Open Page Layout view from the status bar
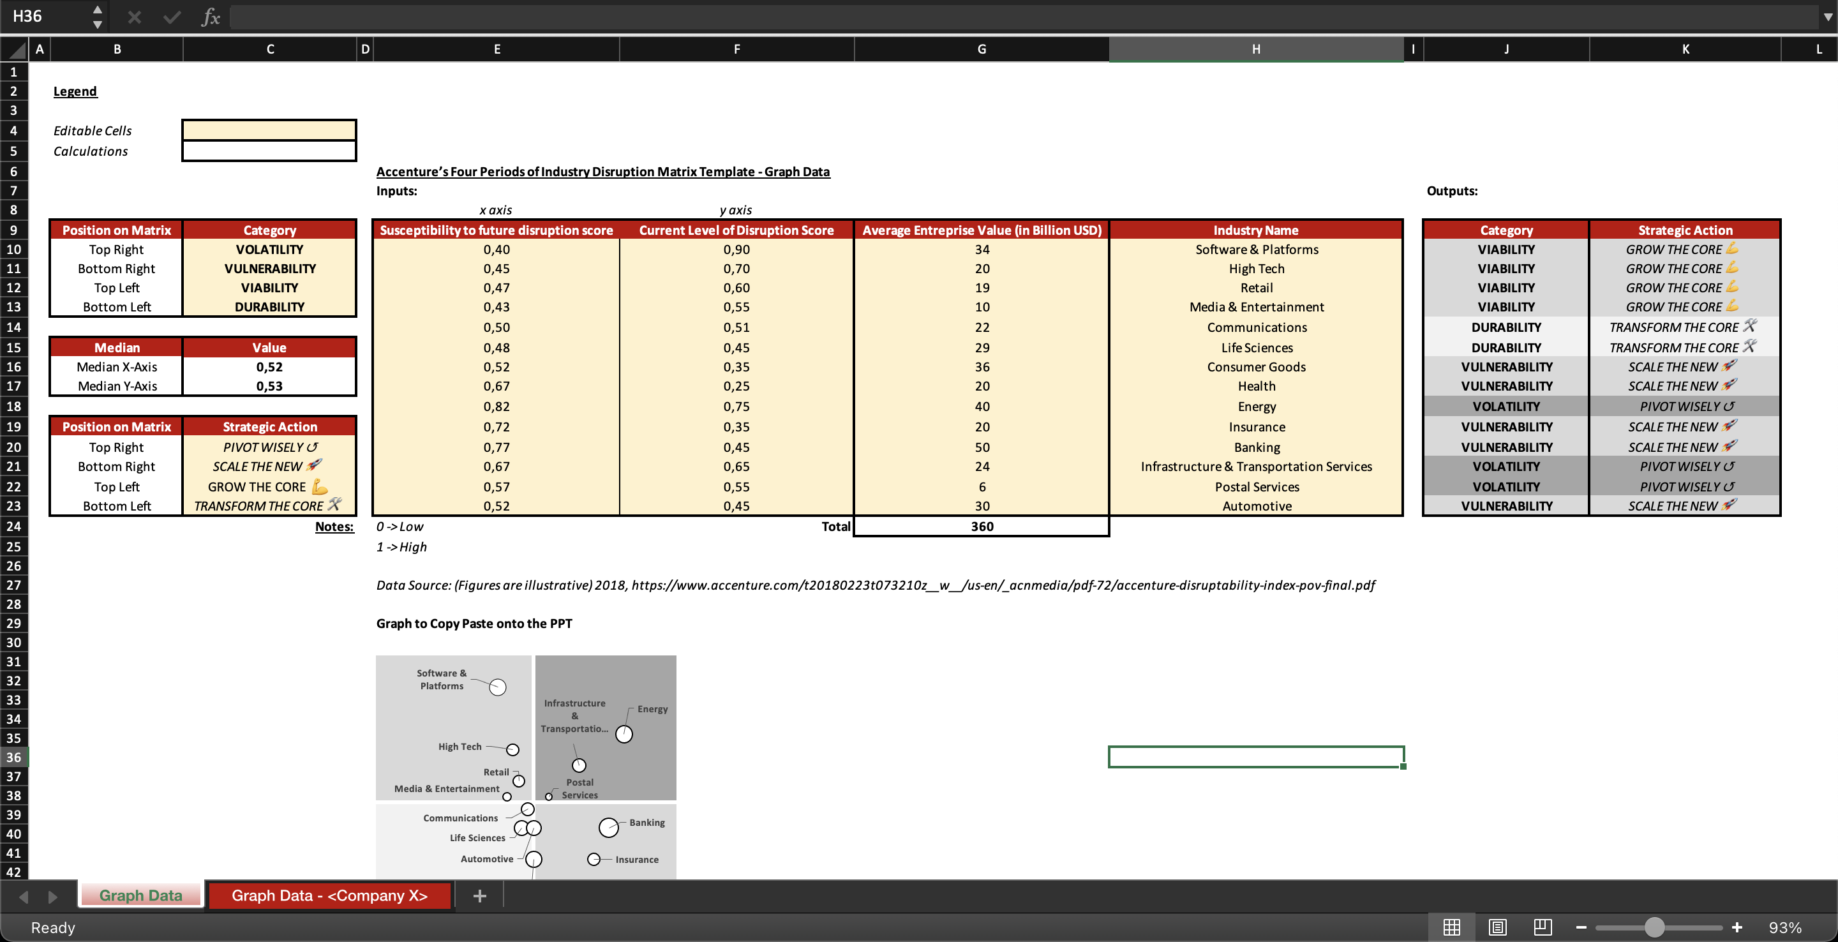The width and height of the screenshot is (1838, 942). 1497,927
